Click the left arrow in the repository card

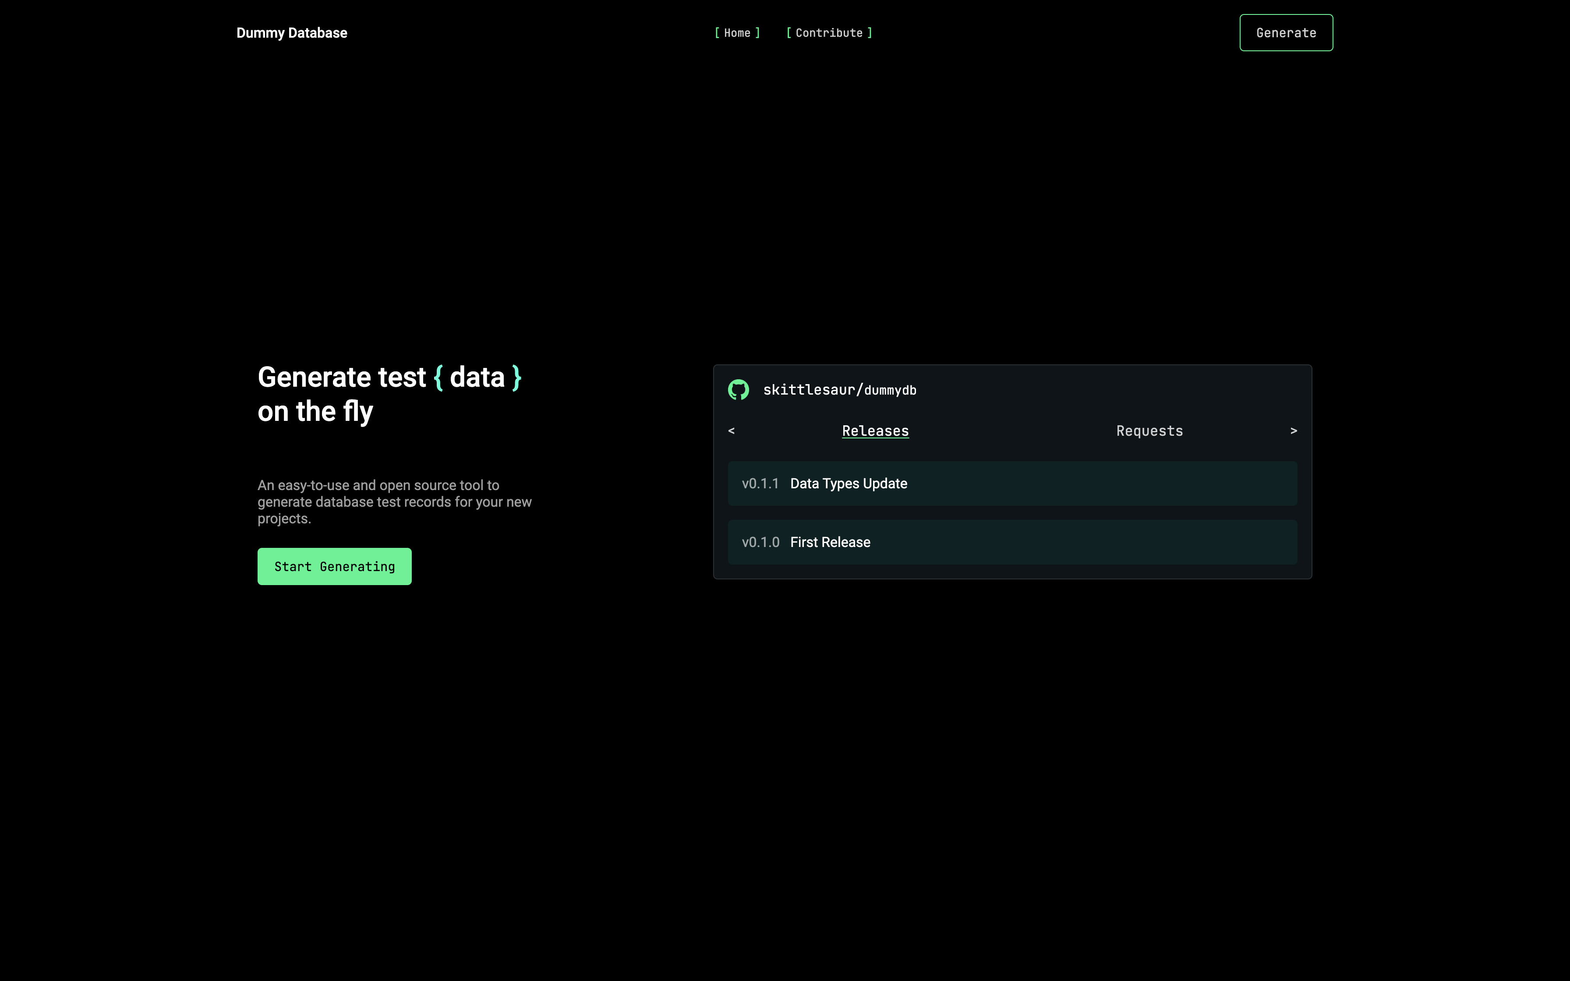(x=732, y=430)
